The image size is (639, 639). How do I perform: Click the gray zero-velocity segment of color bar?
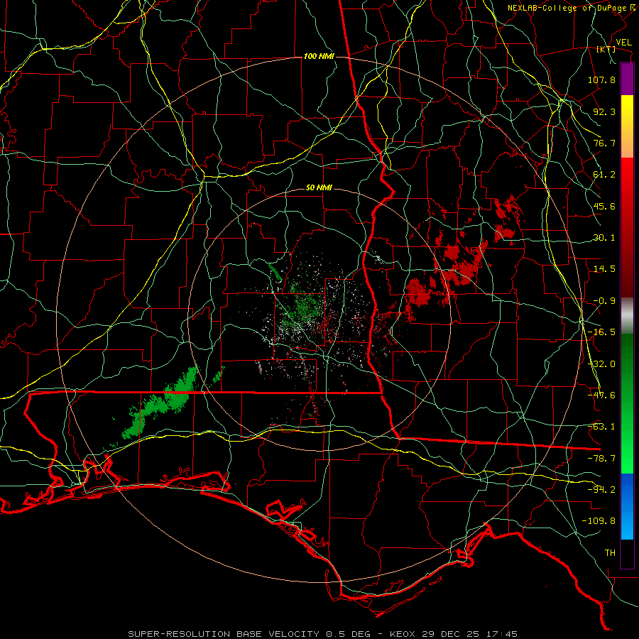click(x=627, y=316)
